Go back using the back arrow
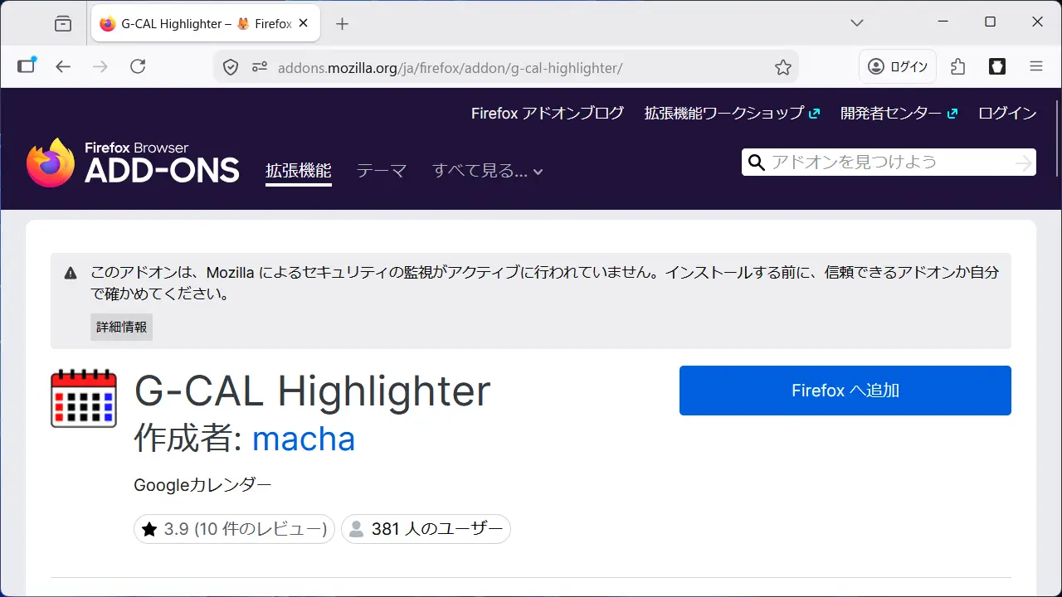This screenshot has height=597, width=1062. 64,67
